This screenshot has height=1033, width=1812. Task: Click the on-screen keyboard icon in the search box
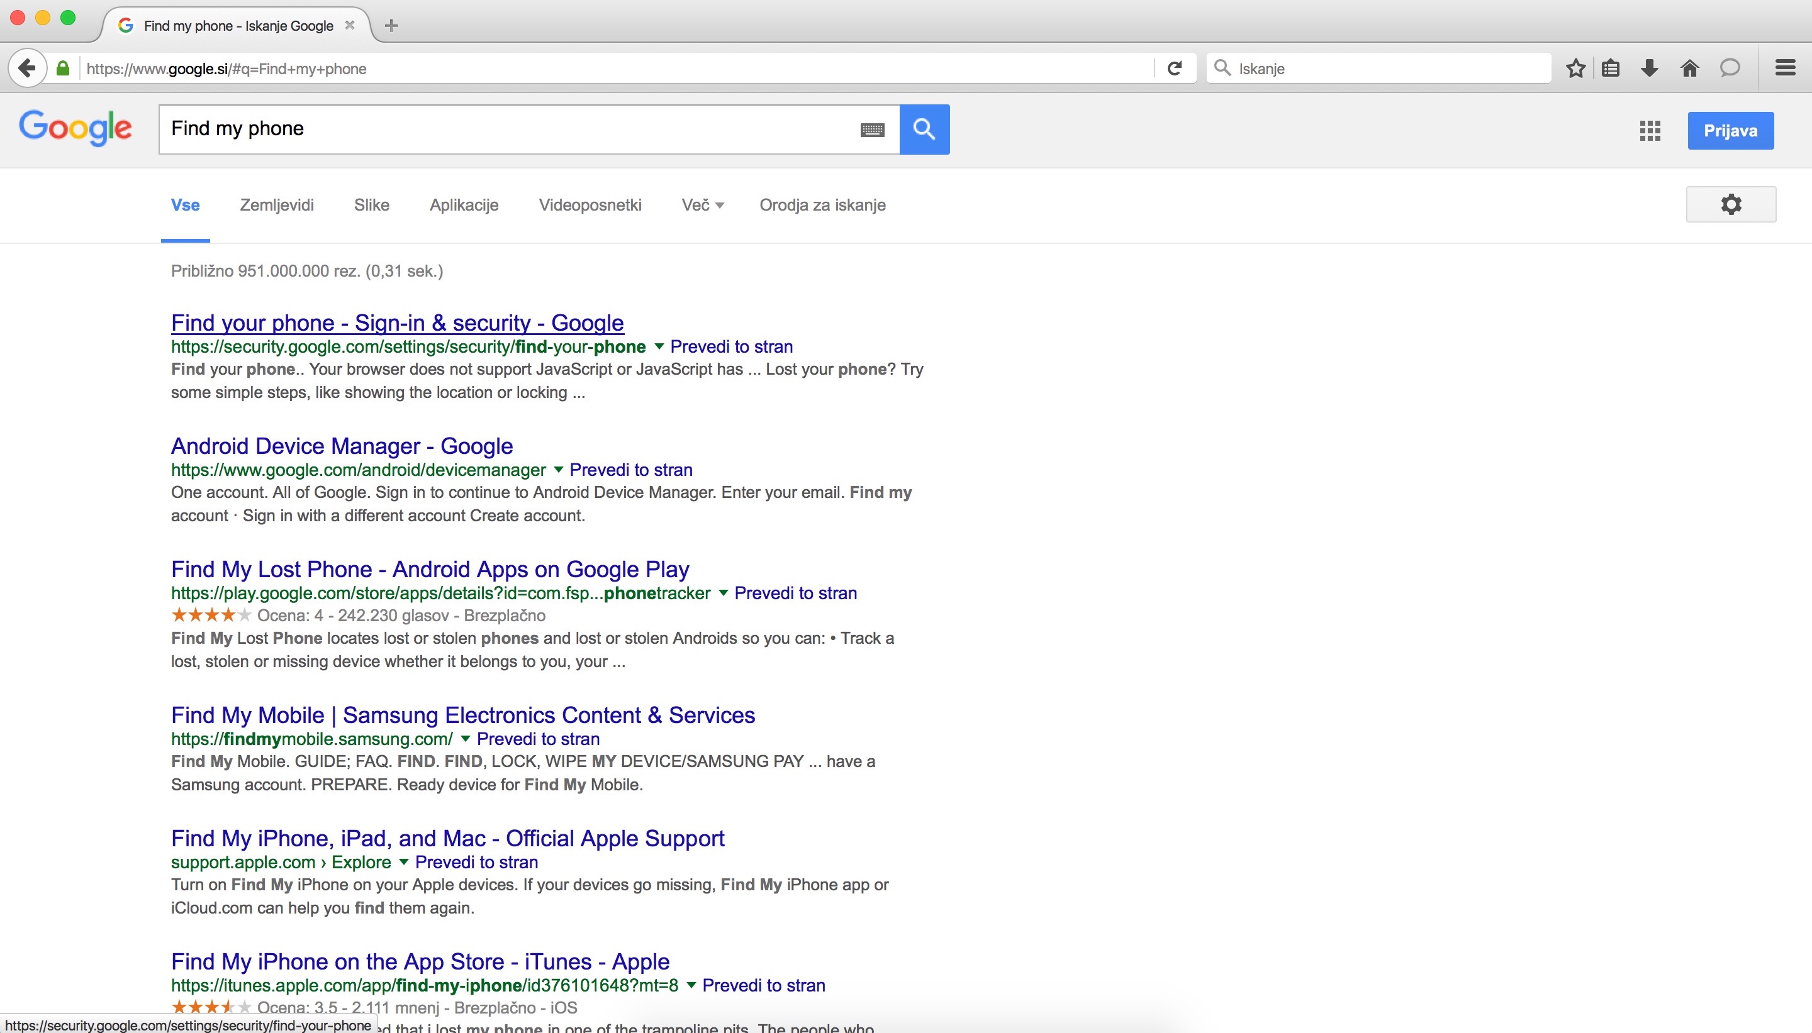coord(872,130)
